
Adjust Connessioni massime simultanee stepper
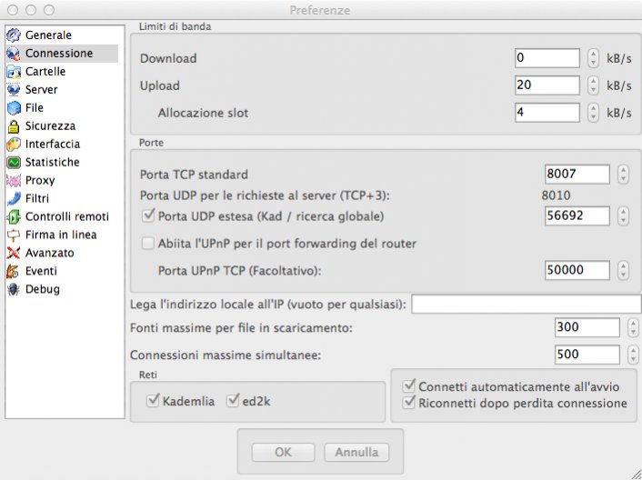click(629, 355)
